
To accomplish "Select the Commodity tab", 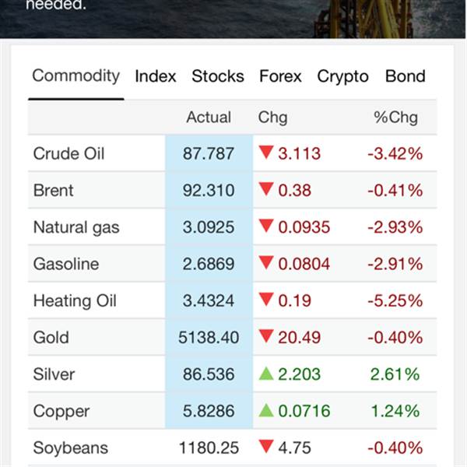I will 76,76.
